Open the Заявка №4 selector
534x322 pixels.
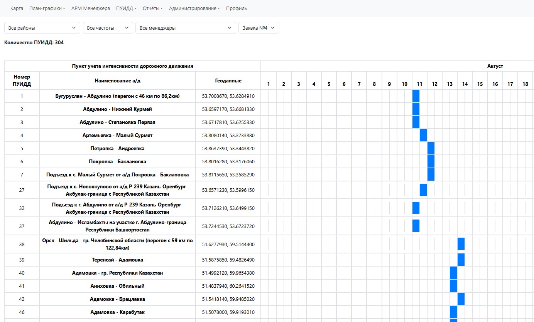[x=259, y=28]
